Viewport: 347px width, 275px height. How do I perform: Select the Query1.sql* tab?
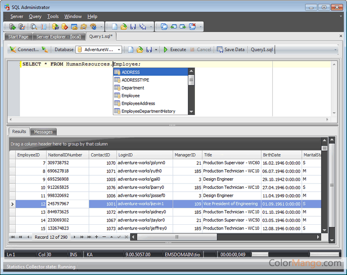coord(101,37)
